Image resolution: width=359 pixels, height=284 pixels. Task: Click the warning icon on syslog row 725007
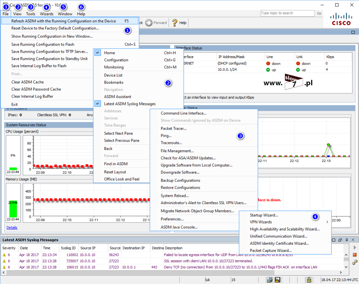(x=4, y=261)
